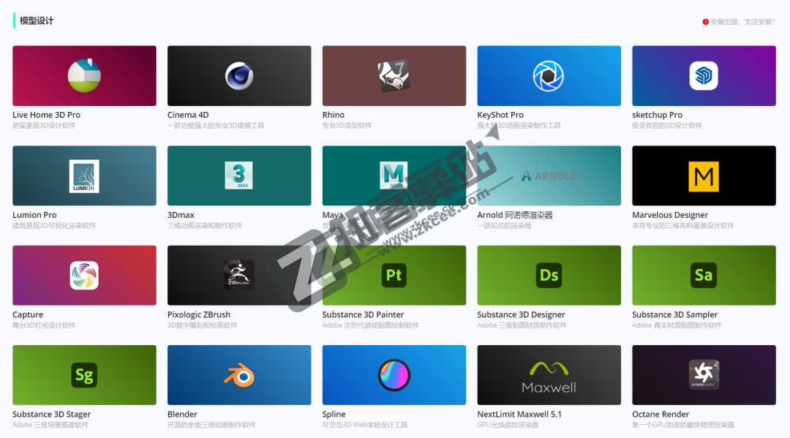Open the Capture colorful swirl icon
Viewport: 790px width, 438px height.
(84, 276)
